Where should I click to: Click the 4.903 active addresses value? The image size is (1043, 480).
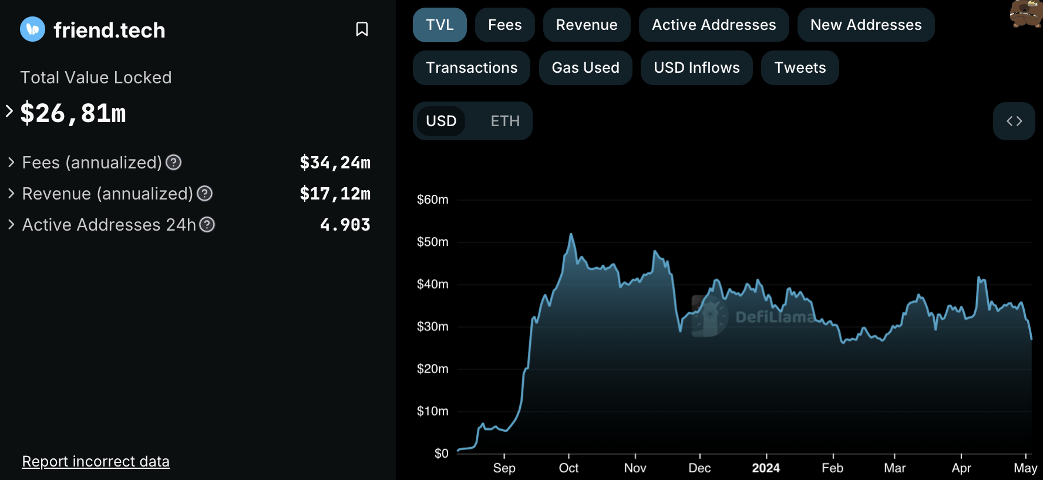345,225
